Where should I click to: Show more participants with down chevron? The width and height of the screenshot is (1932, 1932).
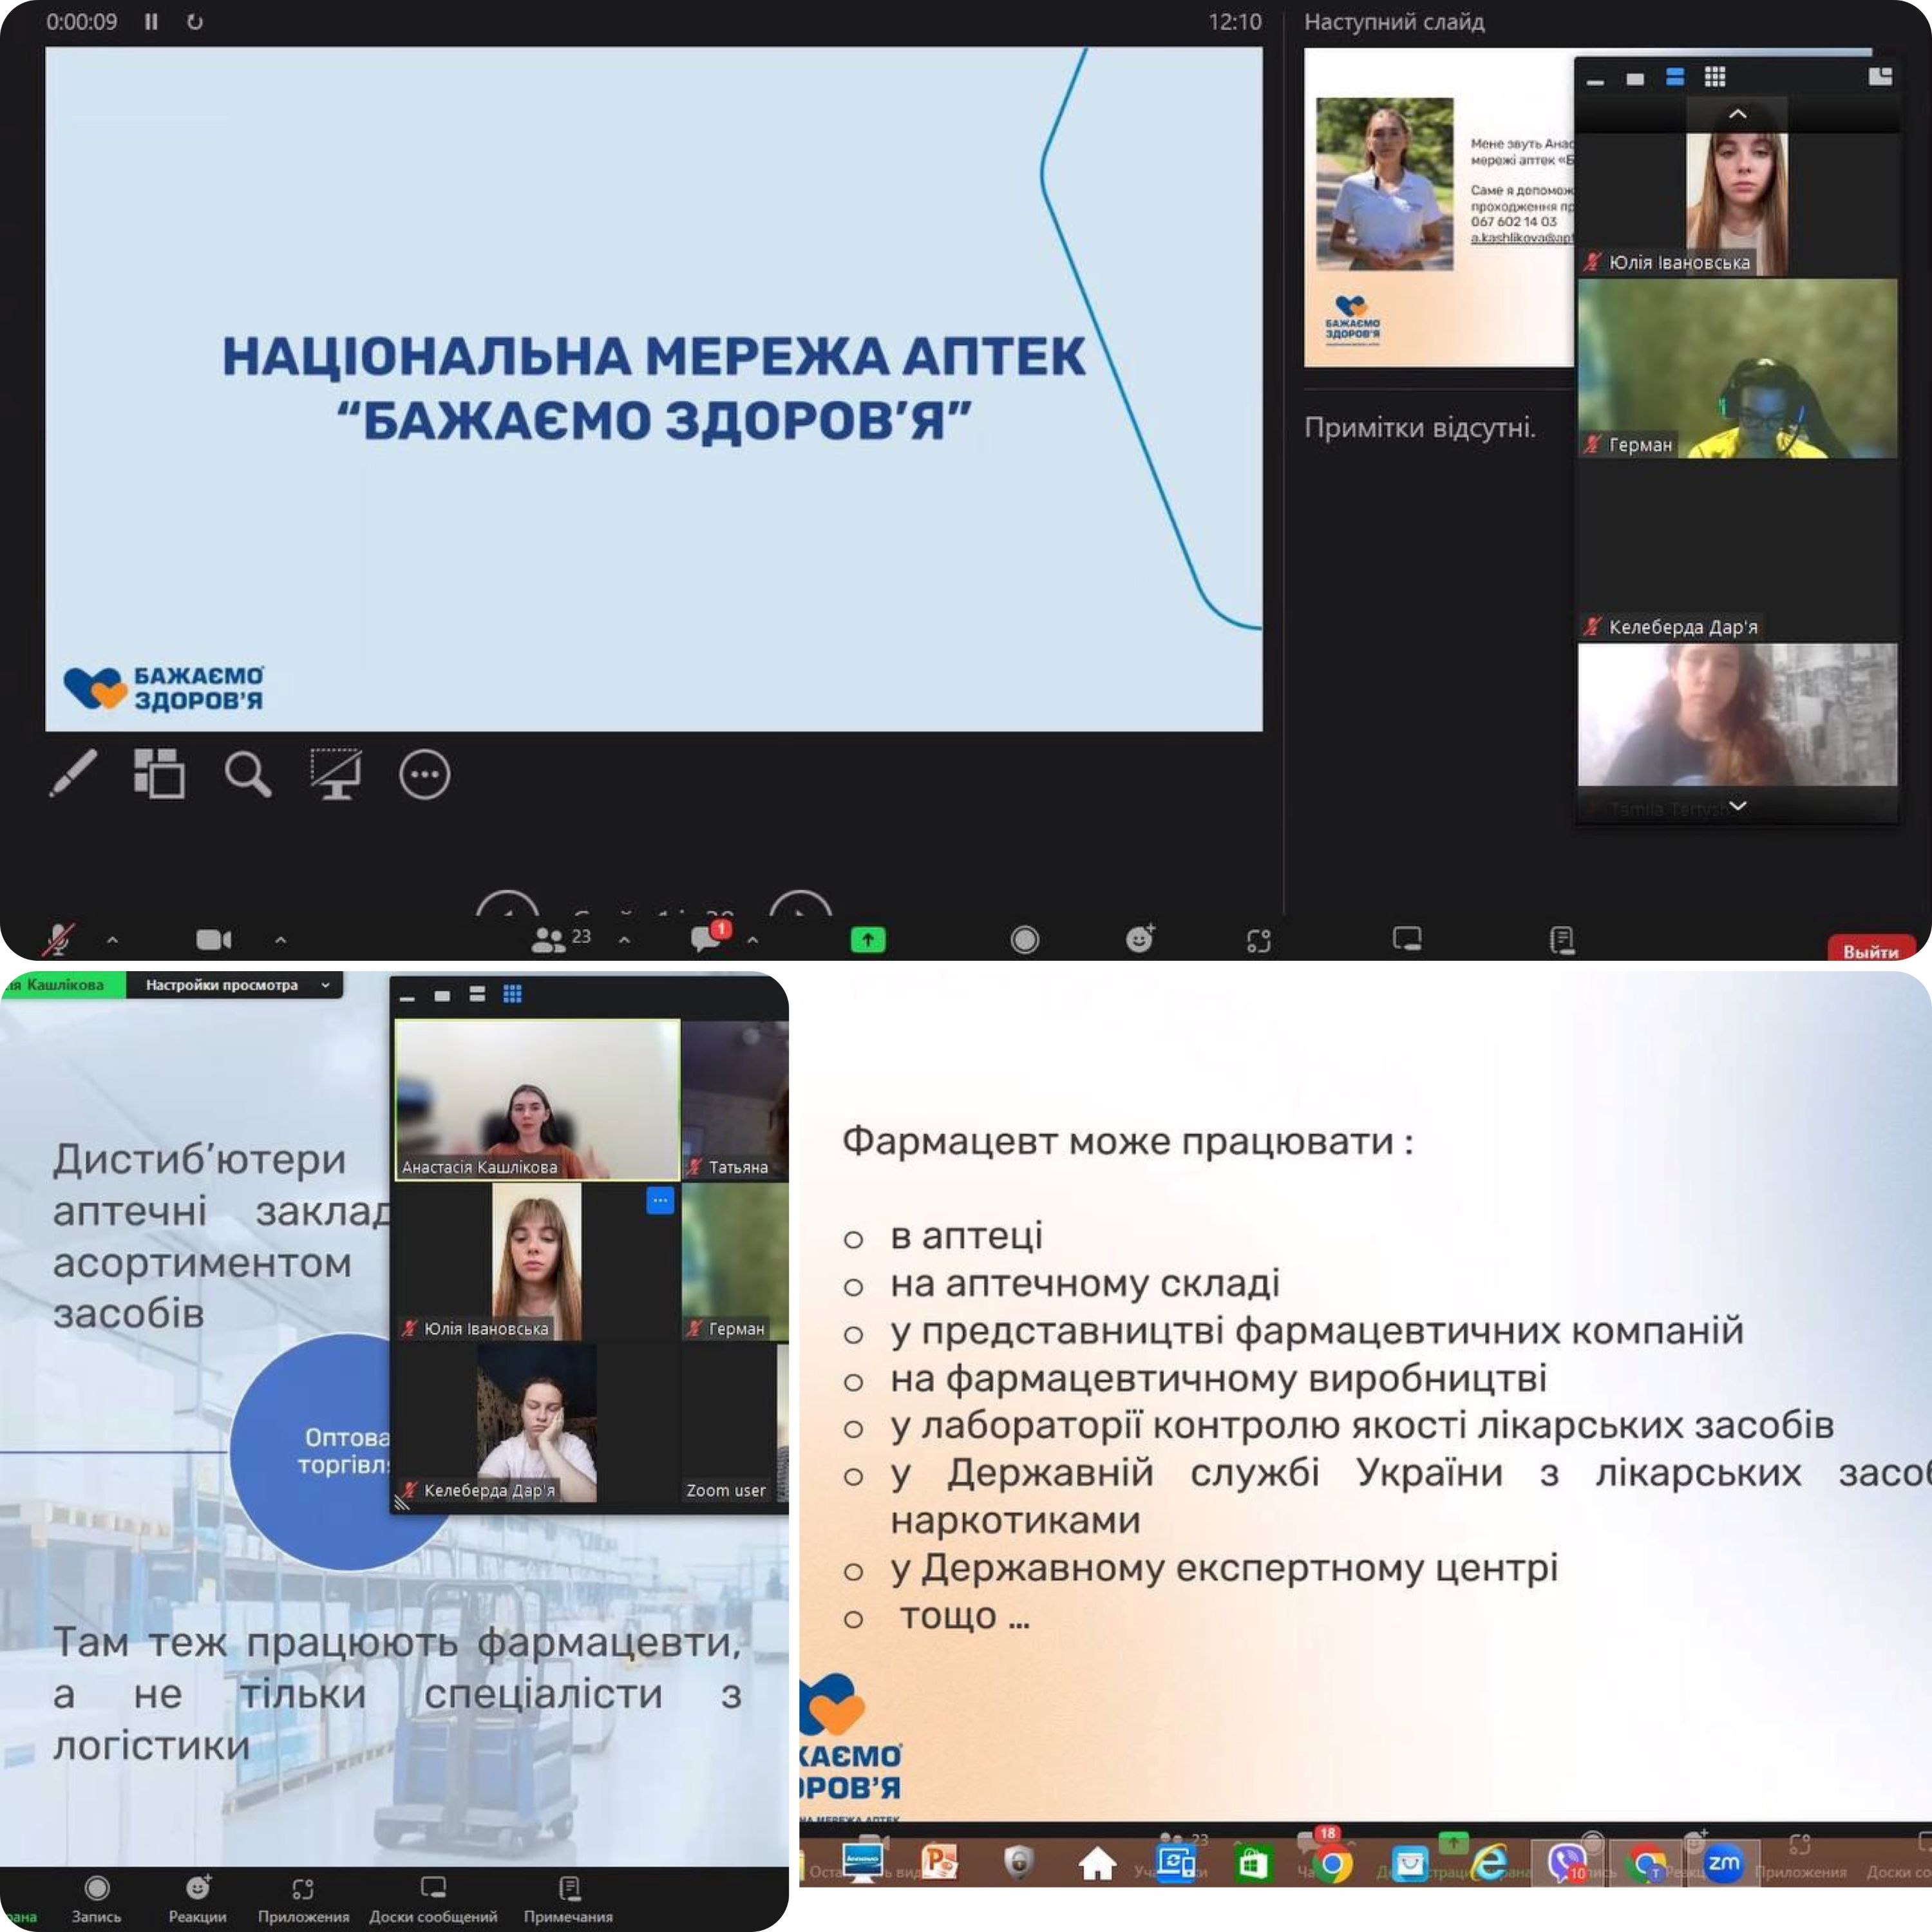[x=1738, y=805]
